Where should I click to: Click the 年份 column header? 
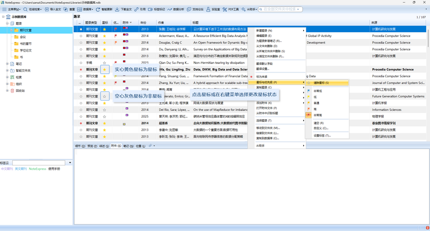144,23
